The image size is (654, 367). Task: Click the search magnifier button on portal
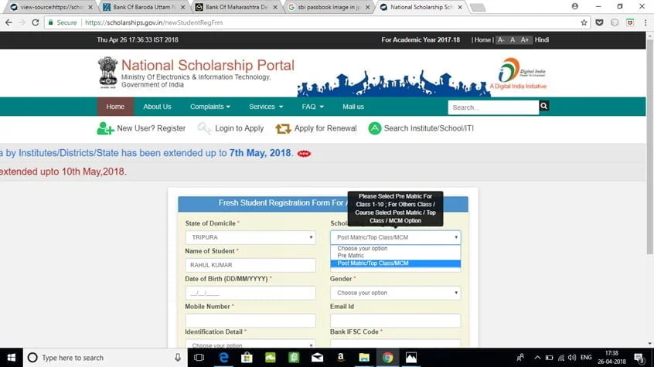(544, 107)
